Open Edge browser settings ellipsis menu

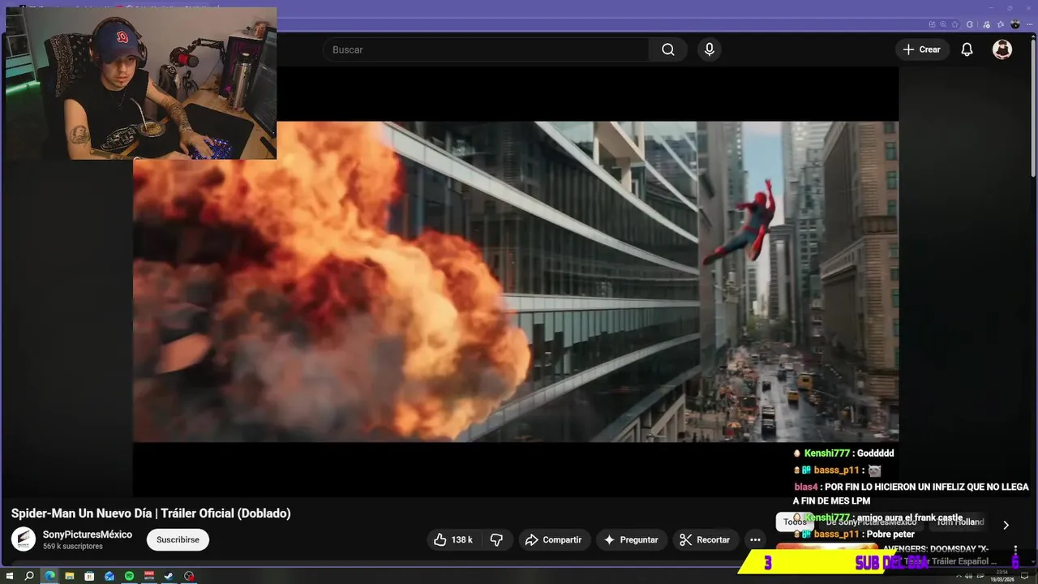coord(1030,24)
